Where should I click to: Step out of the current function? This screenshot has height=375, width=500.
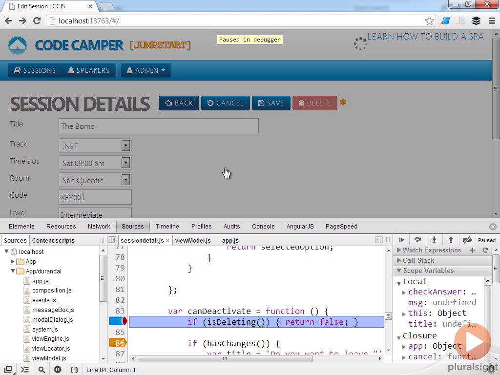pyautogui.click(x=451, y=240)
